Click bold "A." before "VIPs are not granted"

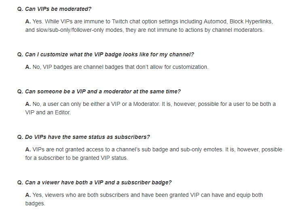[x=28, y=149]
